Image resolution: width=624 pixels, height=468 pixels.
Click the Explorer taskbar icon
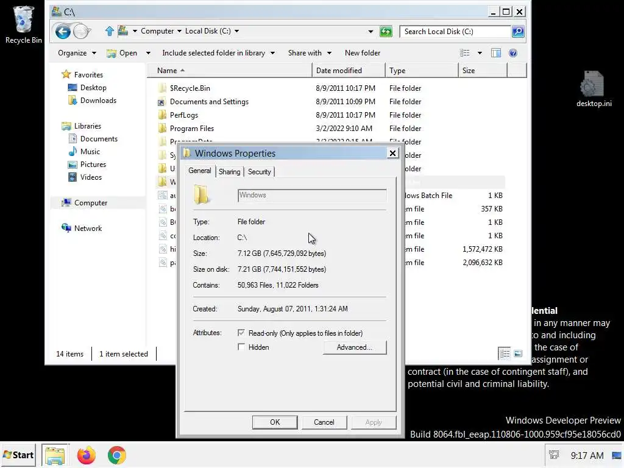[55, 455]
